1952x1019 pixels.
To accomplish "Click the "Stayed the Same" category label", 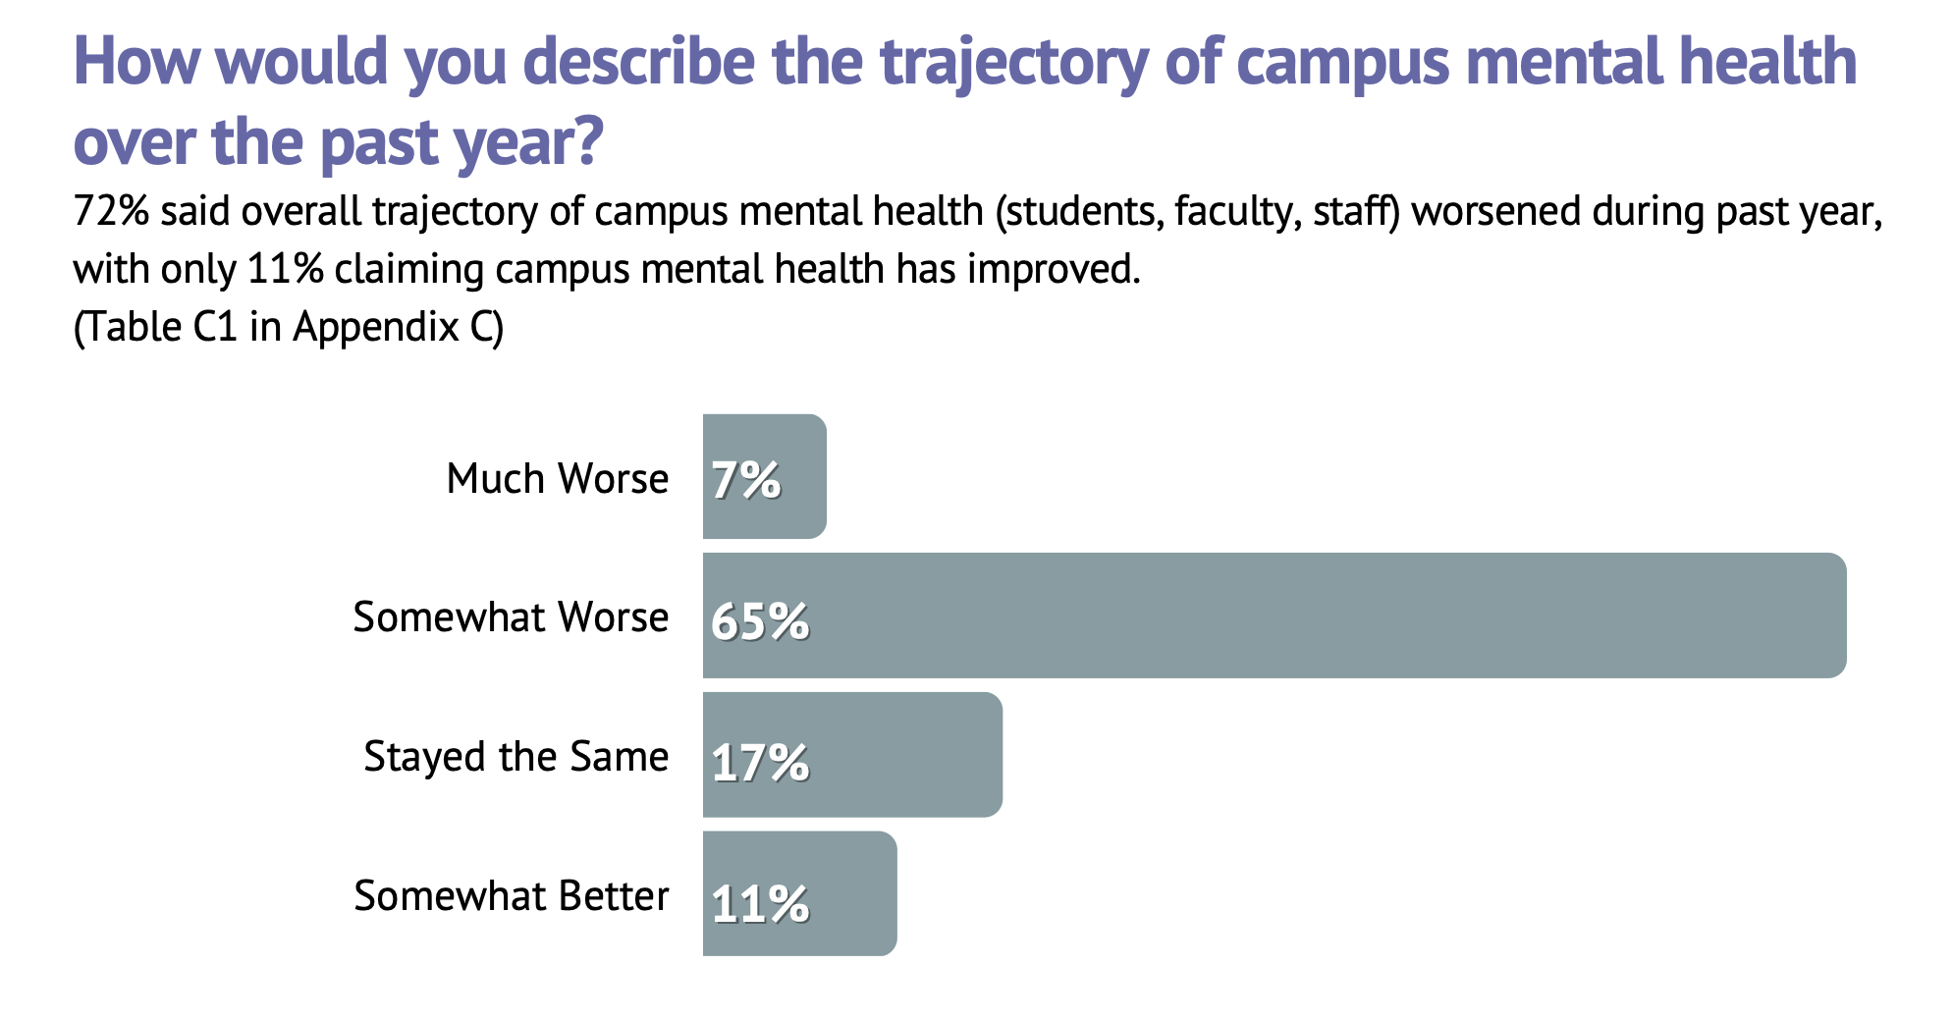I will (x=515, y=757).
